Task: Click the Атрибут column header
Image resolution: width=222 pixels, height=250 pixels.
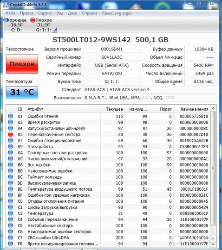Action: (63, 109)
